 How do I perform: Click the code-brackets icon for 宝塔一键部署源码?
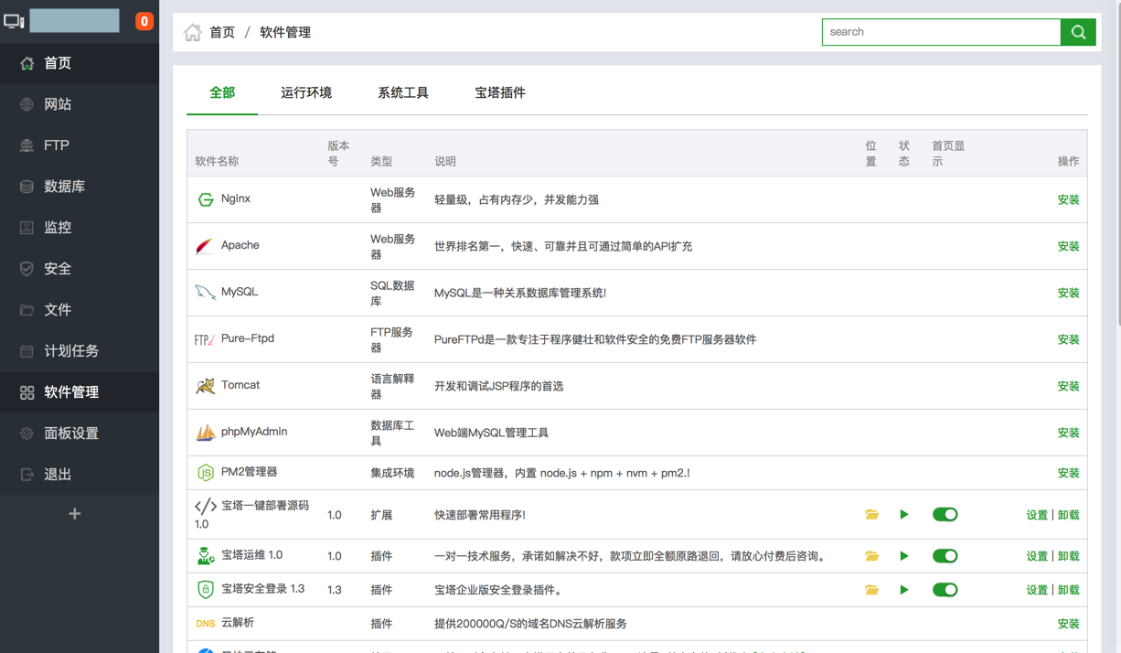[x=206, y=506]
